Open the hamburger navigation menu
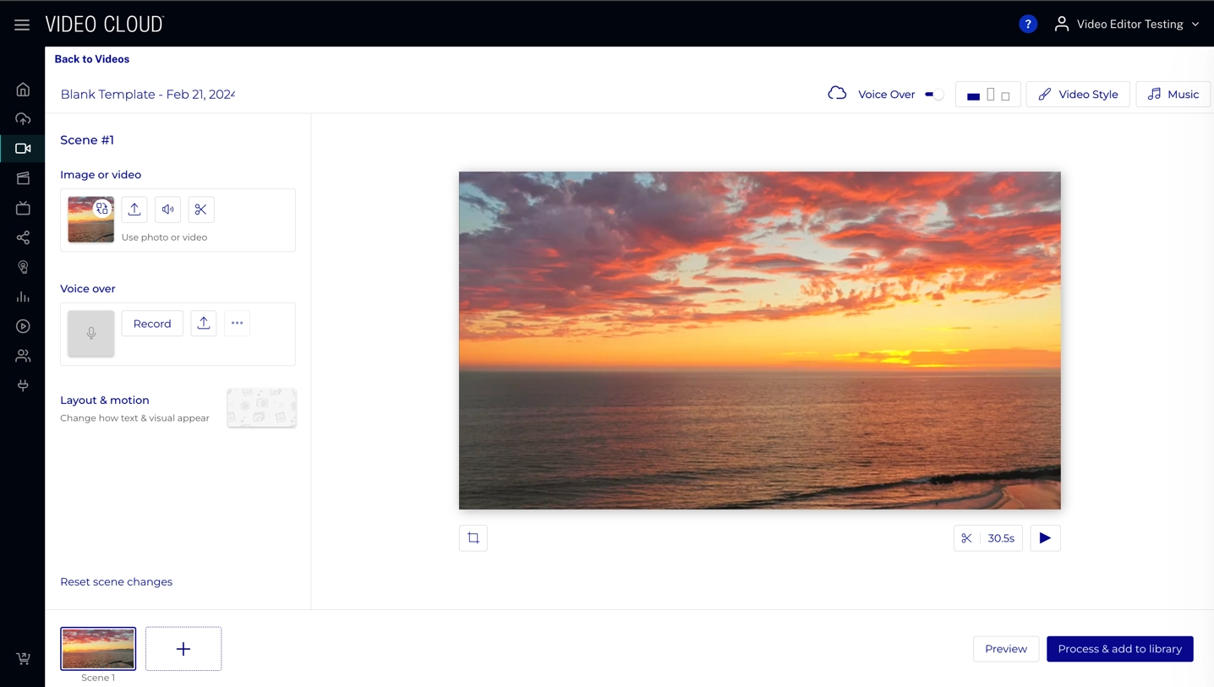The width and height of the screenshot is (1214, 687). coord(22,25)
